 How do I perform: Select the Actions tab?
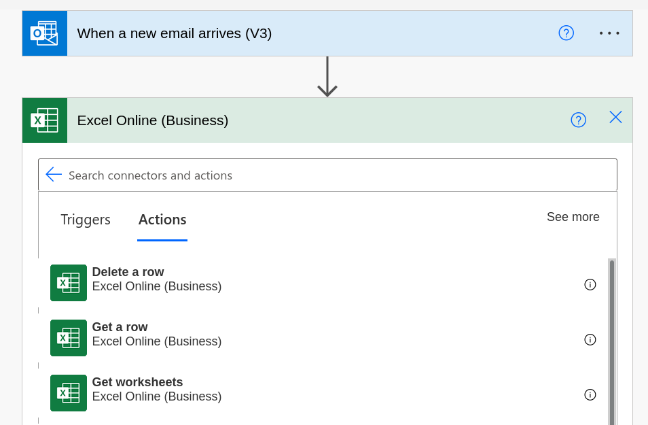coord(162,220)
